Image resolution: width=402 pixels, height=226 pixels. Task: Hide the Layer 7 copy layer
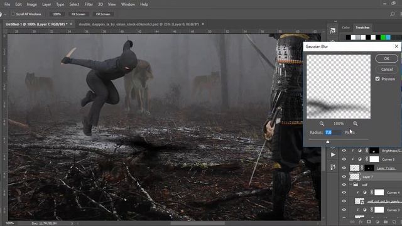[344, 168]
